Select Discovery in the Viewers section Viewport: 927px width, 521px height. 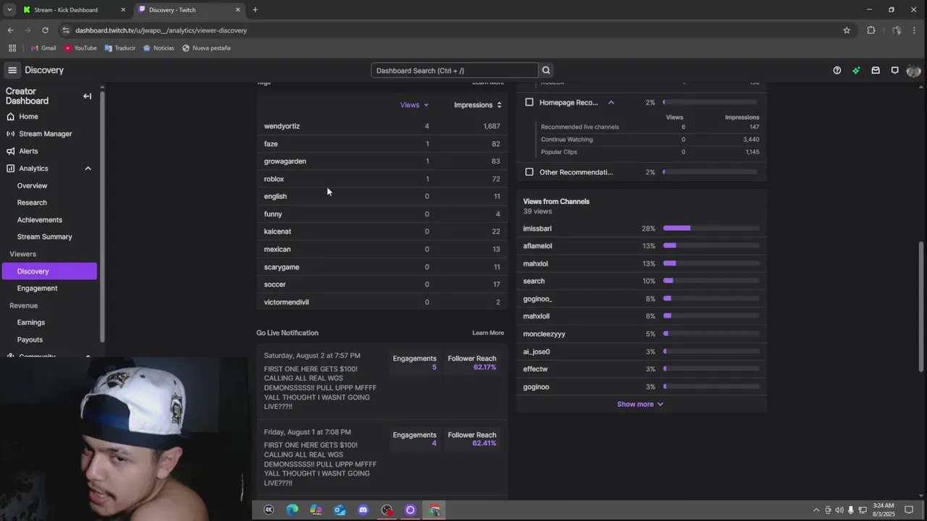point(49,271)
